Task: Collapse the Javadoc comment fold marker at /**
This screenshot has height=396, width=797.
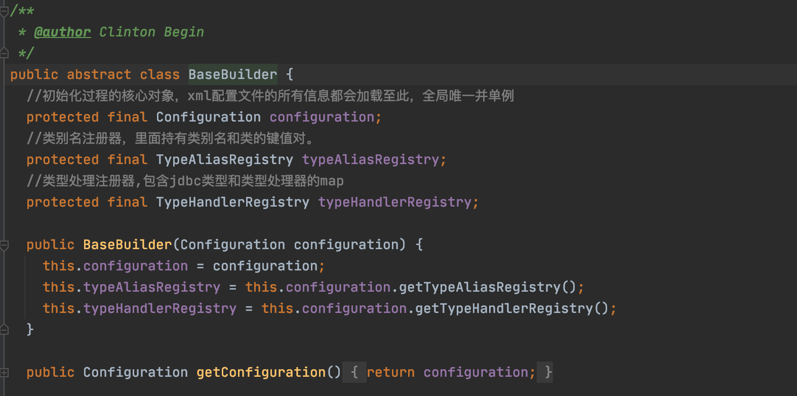Action: tap(4, 10)
